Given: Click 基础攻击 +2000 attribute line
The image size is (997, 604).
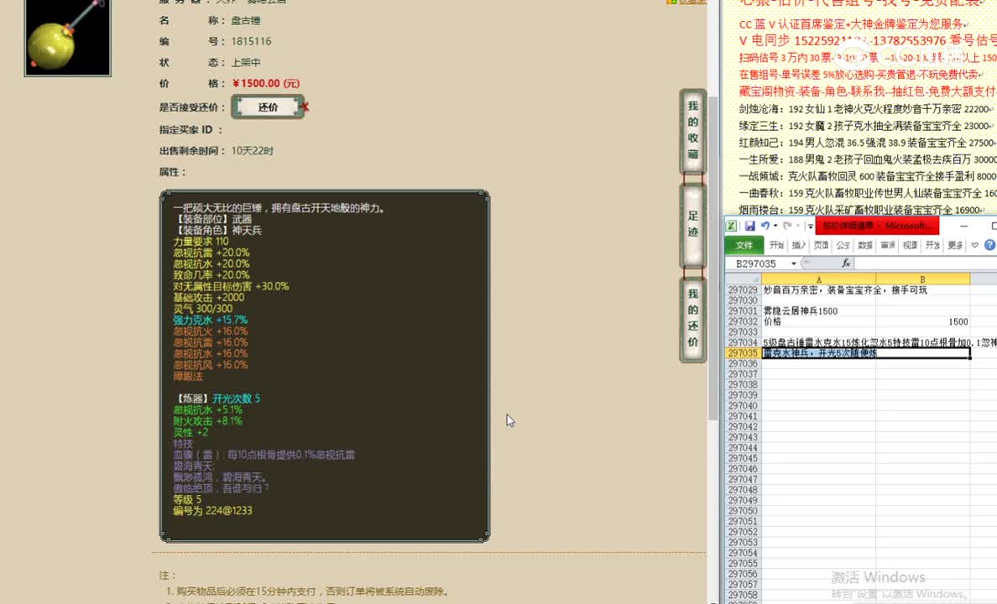Looking at the screenshot, I should coord(209,298).
